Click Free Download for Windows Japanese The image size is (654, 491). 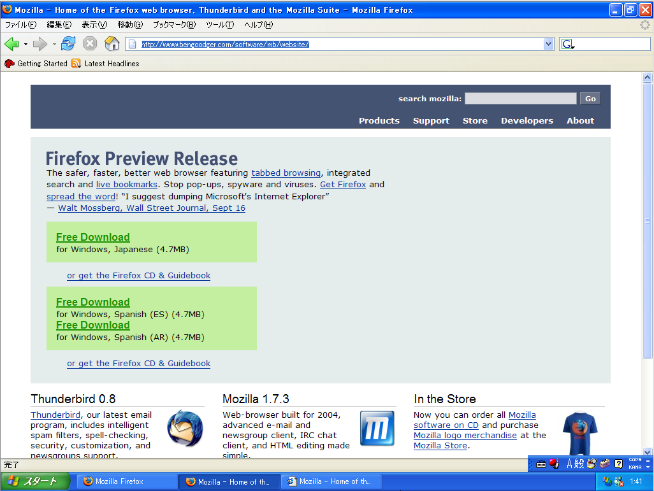tap(93, 237)
